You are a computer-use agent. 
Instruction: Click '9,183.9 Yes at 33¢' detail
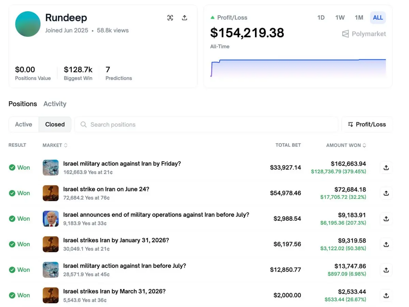point(85,223)
